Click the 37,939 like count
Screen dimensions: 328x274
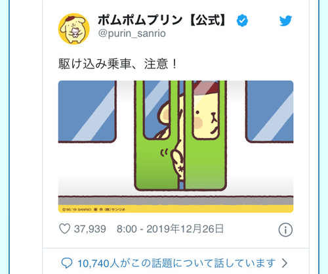90,229
